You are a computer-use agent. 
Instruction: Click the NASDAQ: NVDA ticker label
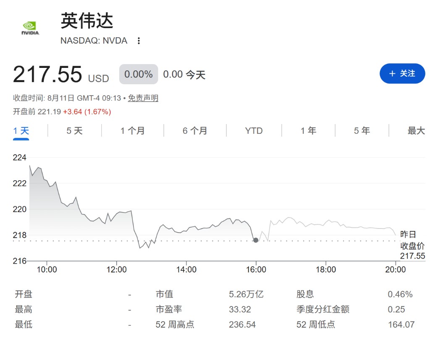(94, 41)
